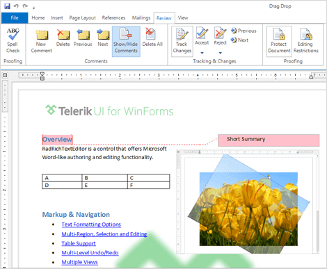Click table cell C
This screenshot has width=327, height=269.
click(x=148, y=178)
